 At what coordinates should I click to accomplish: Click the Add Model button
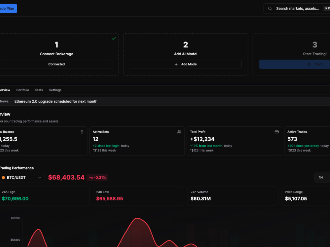[185, 64]
